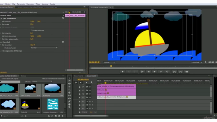Viewport: 217px width, 122px height.
Task: Open timeline display settings wrench
Action: [92, 82]
